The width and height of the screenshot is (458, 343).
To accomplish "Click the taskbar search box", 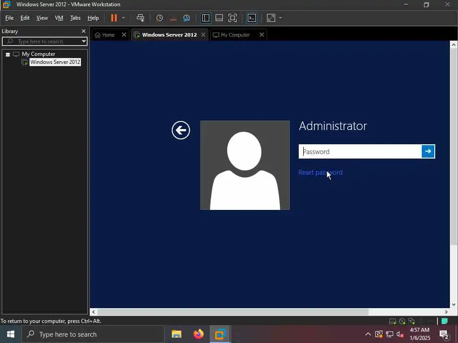I will (x=93, y=334).
